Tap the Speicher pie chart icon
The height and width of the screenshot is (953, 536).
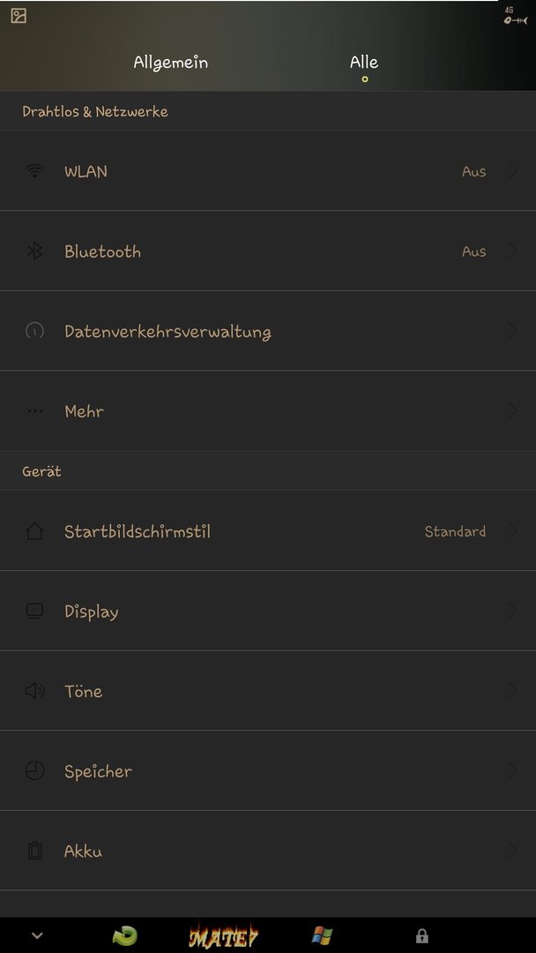click(x=34, y=770)
